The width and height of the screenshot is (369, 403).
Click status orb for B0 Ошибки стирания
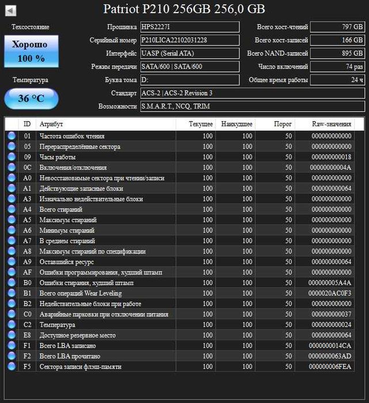click(x=12, y=283)
